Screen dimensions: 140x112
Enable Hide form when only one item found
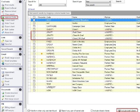click(x=29, y=111)
